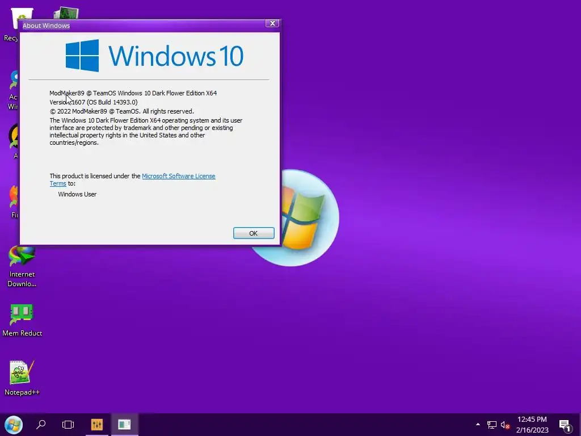Close the About Windows dialog
581x436 pixels.
pyautogui.click(x=272, y=23)
